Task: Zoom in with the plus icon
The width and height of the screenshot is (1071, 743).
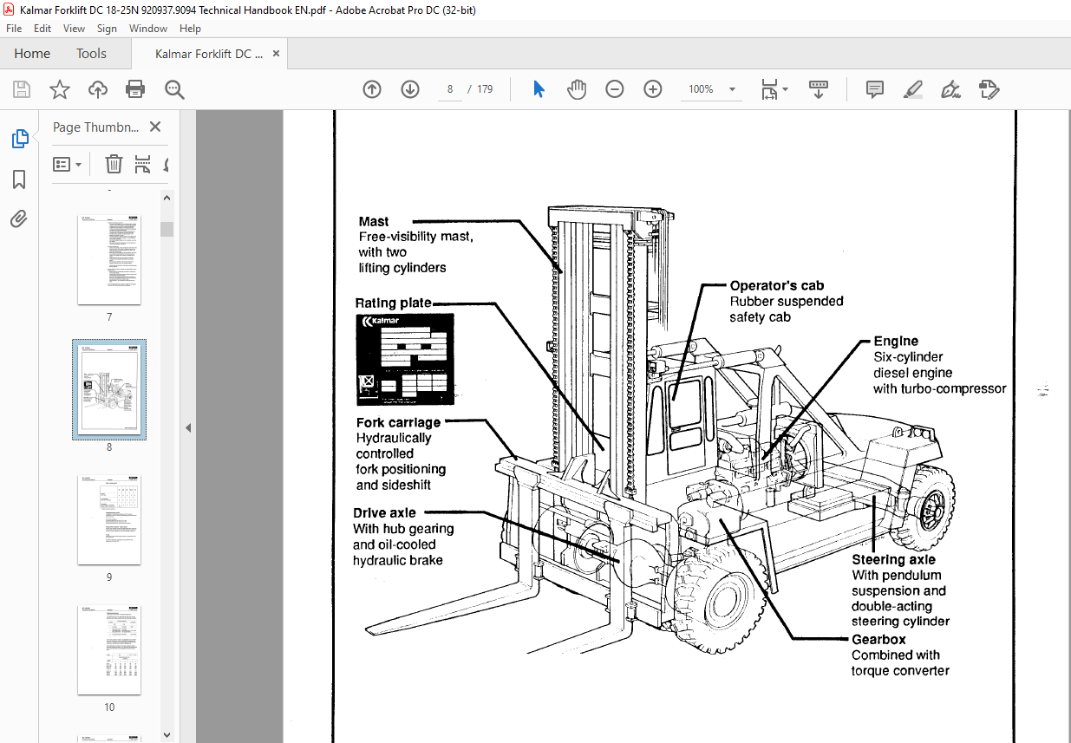Action: (653, 89)
